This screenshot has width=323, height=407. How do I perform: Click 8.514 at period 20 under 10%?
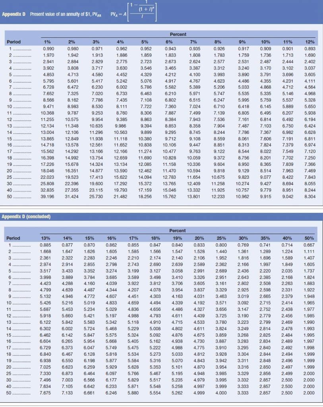pyautogui.click(x=265, y=171)
